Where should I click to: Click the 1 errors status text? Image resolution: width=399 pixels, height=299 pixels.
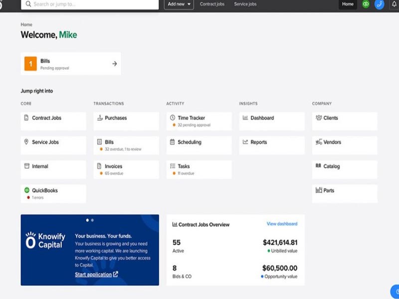pos(38,197)
